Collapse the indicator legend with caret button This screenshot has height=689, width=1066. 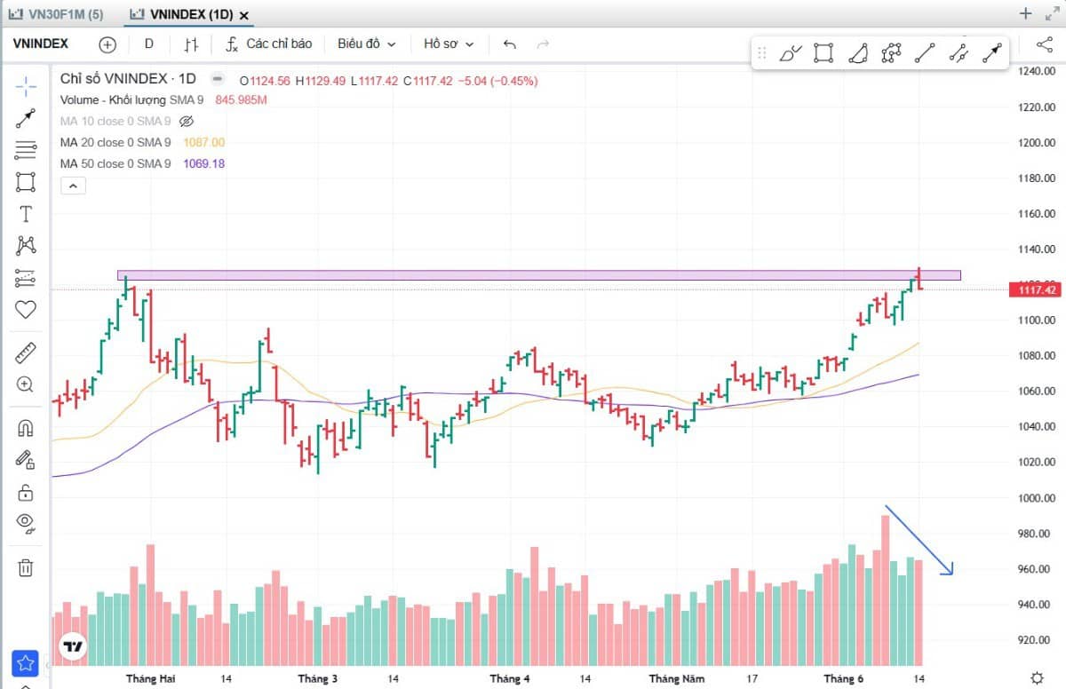pos(73,186)
